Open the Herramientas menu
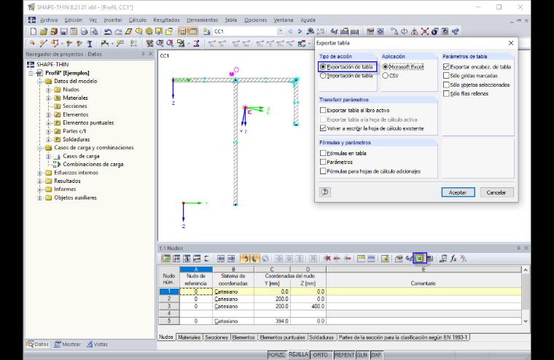Image resolution: width=554 pixels, height=360 pixels. [x=202, y=20]
